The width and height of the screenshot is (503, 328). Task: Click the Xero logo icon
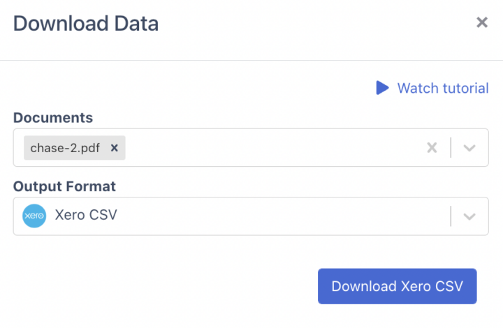coord(34,216)
